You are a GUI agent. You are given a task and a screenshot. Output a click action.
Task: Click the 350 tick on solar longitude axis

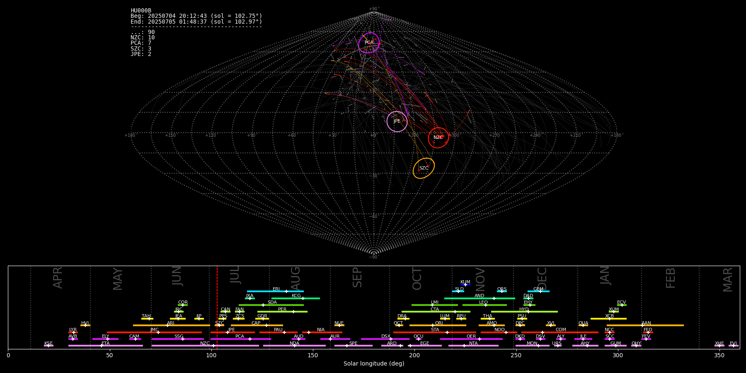pyautogui.click(x=719, y=355)
